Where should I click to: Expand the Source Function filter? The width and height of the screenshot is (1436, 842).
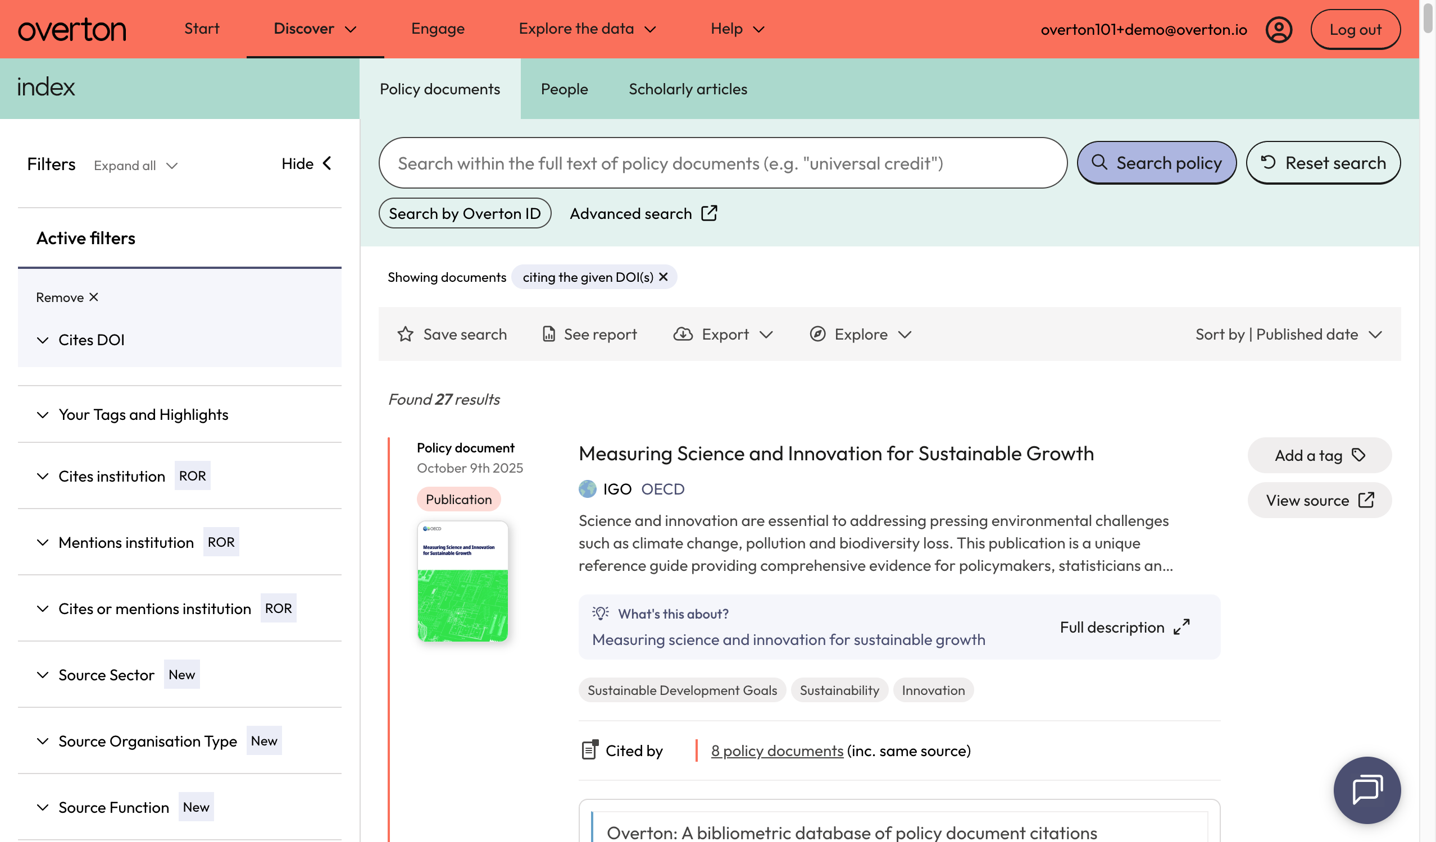(103, 807)
